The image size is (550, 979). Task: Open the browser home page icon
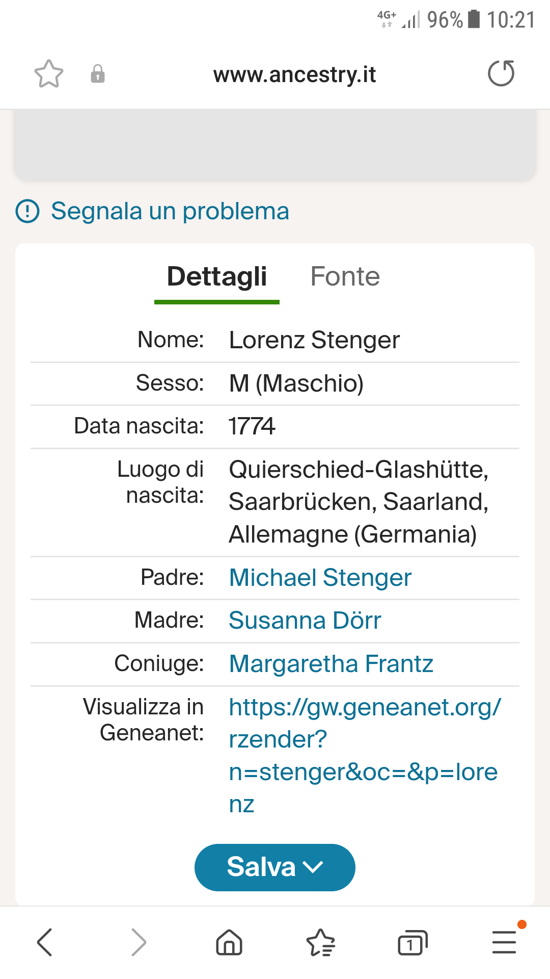229,942
